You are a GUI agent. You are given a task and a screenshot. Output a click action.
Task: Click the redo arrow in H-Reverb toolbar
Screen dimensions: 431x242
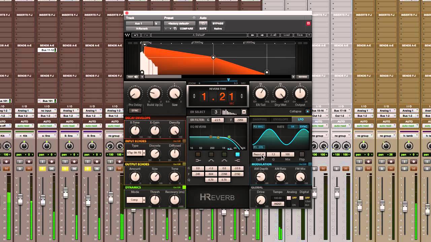[146, 35]
